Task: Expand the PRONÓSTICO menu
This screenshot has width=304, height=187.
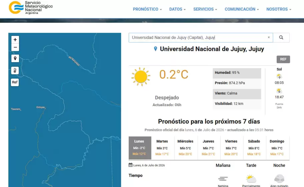Action: coord(147,9)
